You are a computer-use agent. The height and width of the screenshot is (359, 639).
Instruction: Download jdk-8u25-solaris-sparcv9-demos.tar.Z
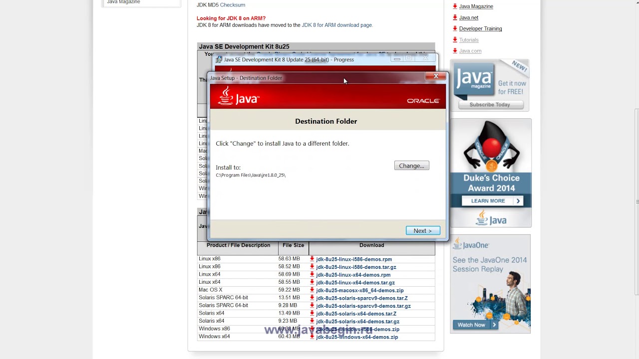pyautogui.click(x=362, y=298)
